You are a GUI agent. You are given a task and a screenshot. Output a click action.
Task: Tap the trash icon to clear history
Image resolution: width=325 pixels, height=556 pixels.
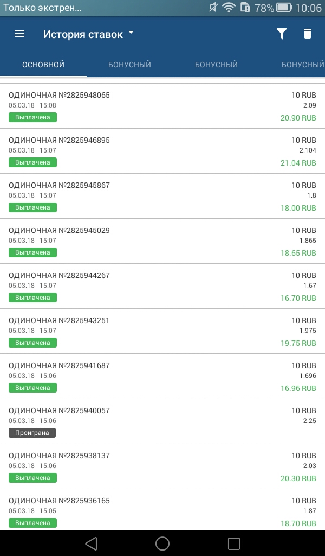click(308, 34)
